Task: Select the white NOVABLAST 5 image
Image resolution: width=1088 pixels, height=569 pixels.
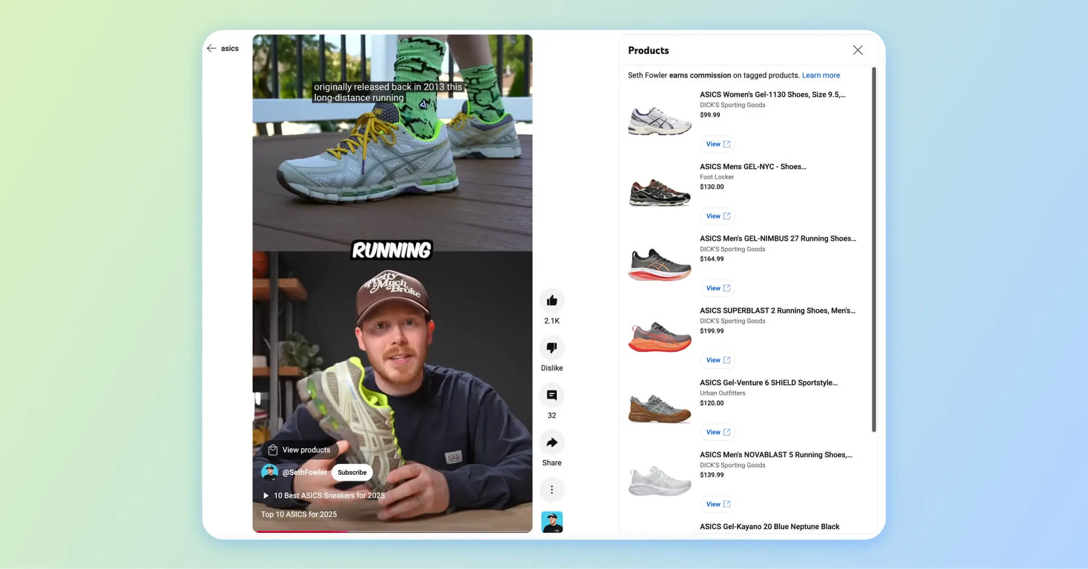Action: (x=659, y=481)
